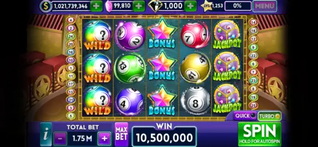Enable Quick spin mode
Image resolution: width=318 pixels, height=147 pixels.
click(x=245, y=116)
